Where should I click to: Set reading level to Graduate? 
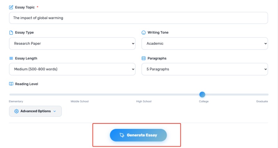268,94
